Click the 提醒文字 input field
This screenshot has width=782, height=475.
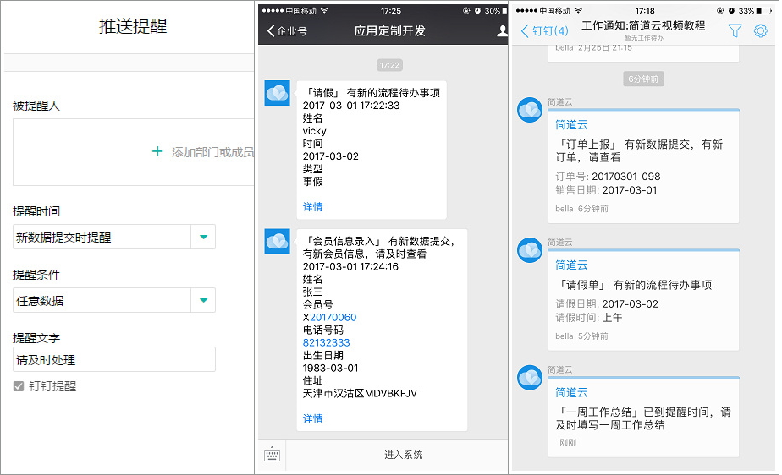114,359
